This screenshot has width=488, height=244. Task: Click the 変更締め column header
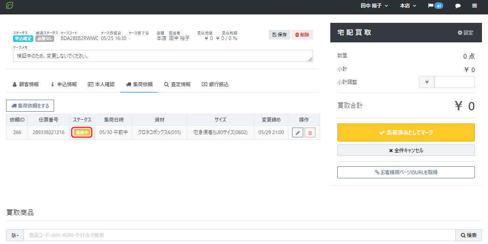click(x=271, y=120)
